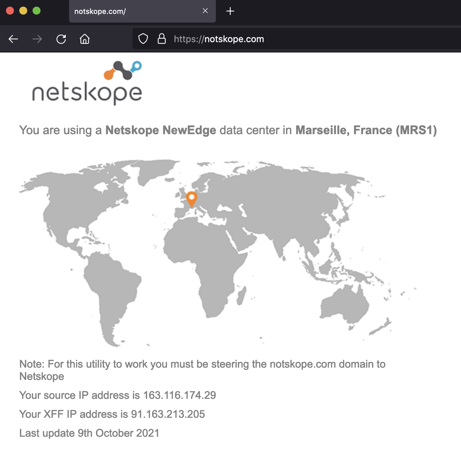
Task: Click the forward navigation arrow
Action: pyautogui.click(x=37, y=39)
